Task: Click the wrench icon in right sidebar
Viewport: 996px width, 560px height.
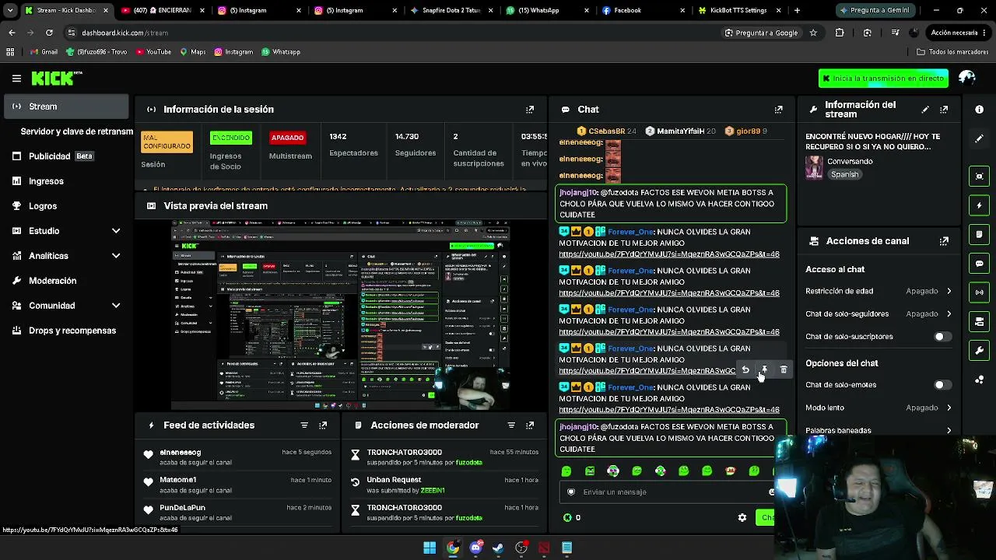Action: (x=980, y=351)
